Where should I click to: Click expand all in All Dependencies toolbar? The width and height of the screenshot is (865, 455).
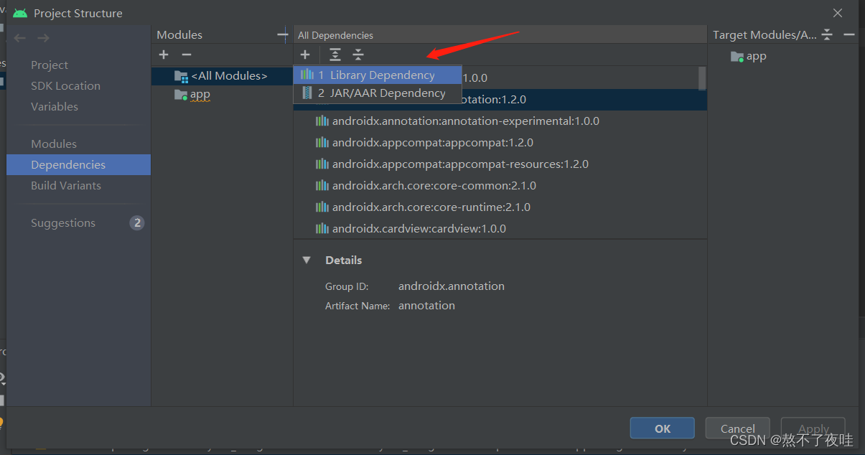(x=335, y=54)
